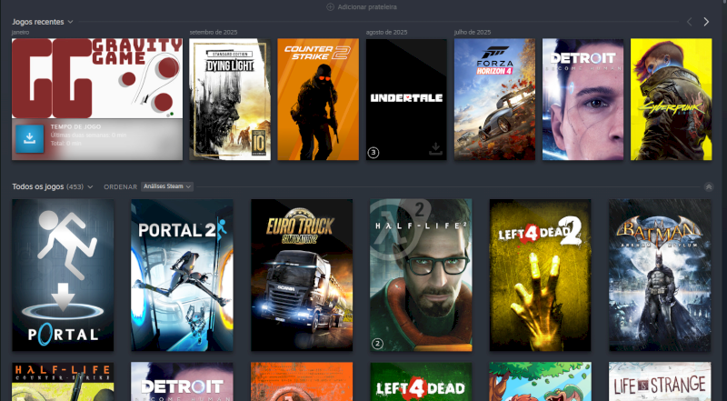
Task: Open Forza Horizon 4 cover
Action: [494, 99]
